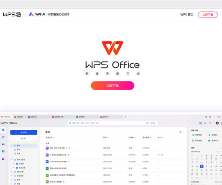Select the documents icon in the left rail
The image size is (222, 185).
tap(3, 130)
